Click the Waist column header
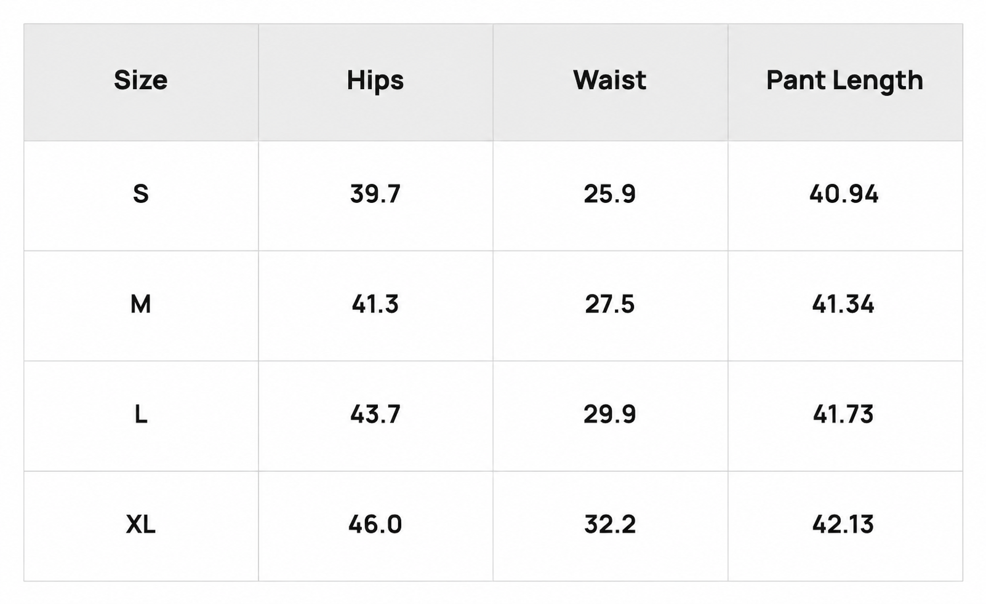Viewport: 986px width, 604px height. click(x=609, y=81)
